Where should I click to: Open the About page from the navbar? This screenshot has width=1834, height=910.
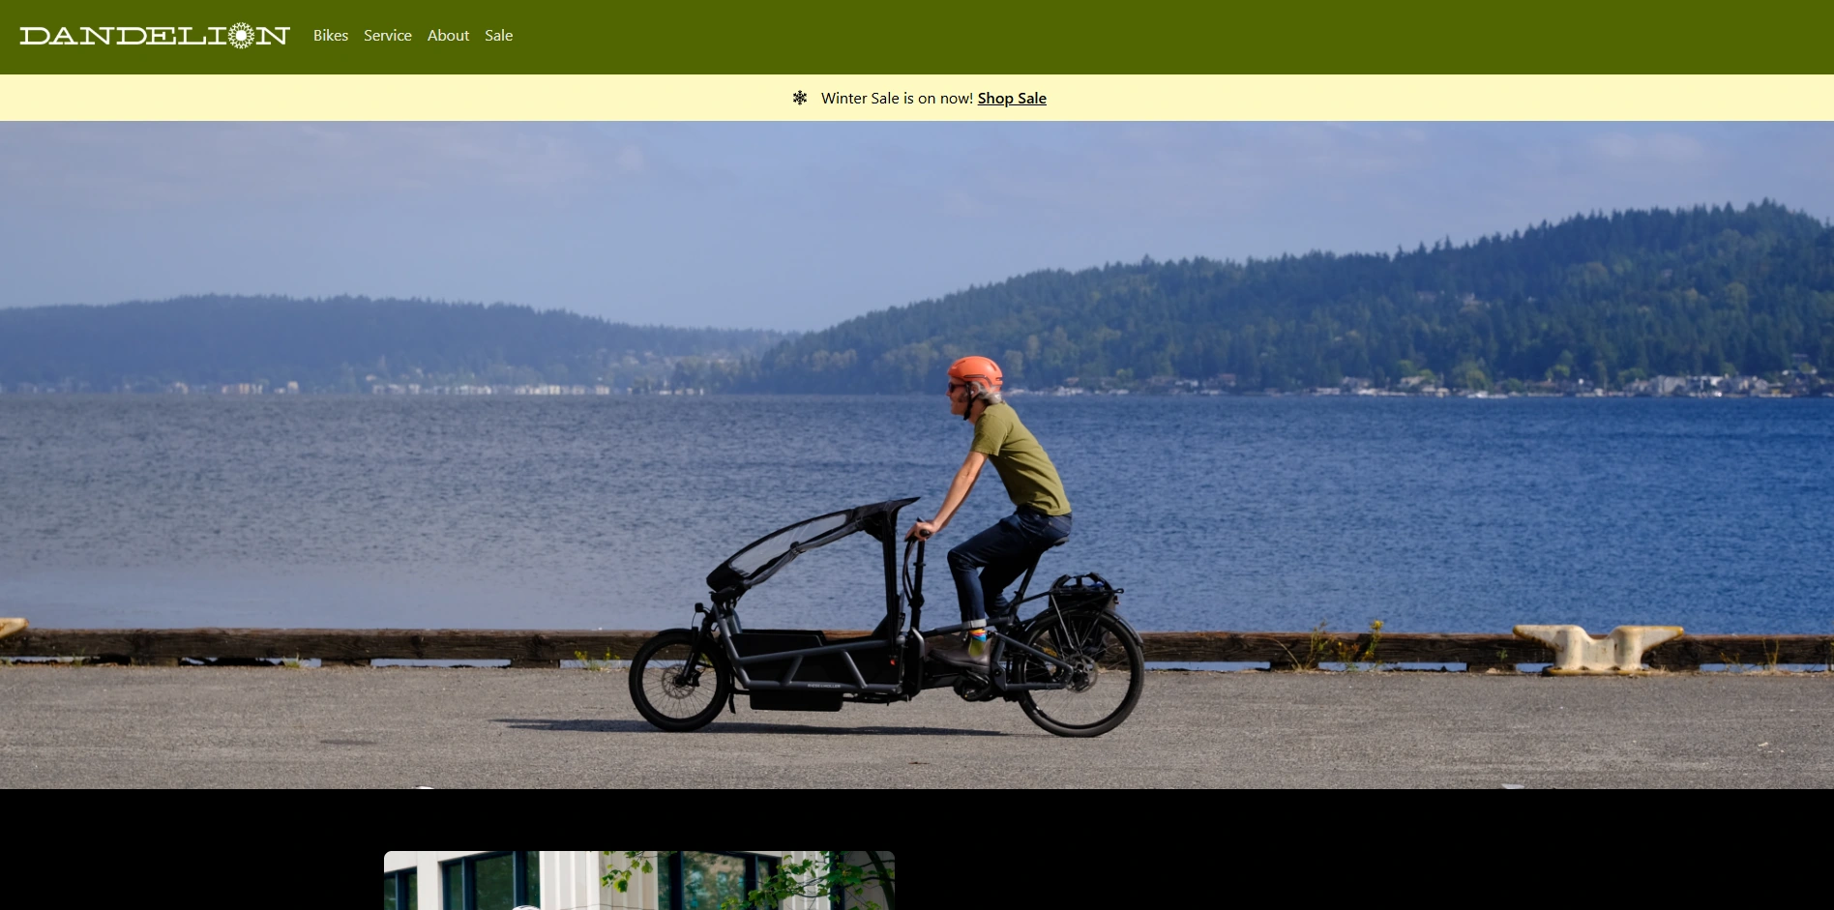tap(448, 36)
